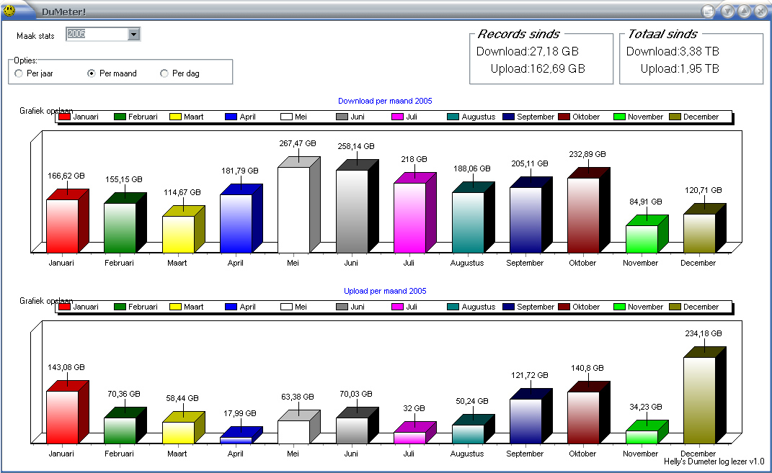The image size is (772, 473).
Task: Click the olive December swatch in upload legend
Action: (x=675, y=307)
